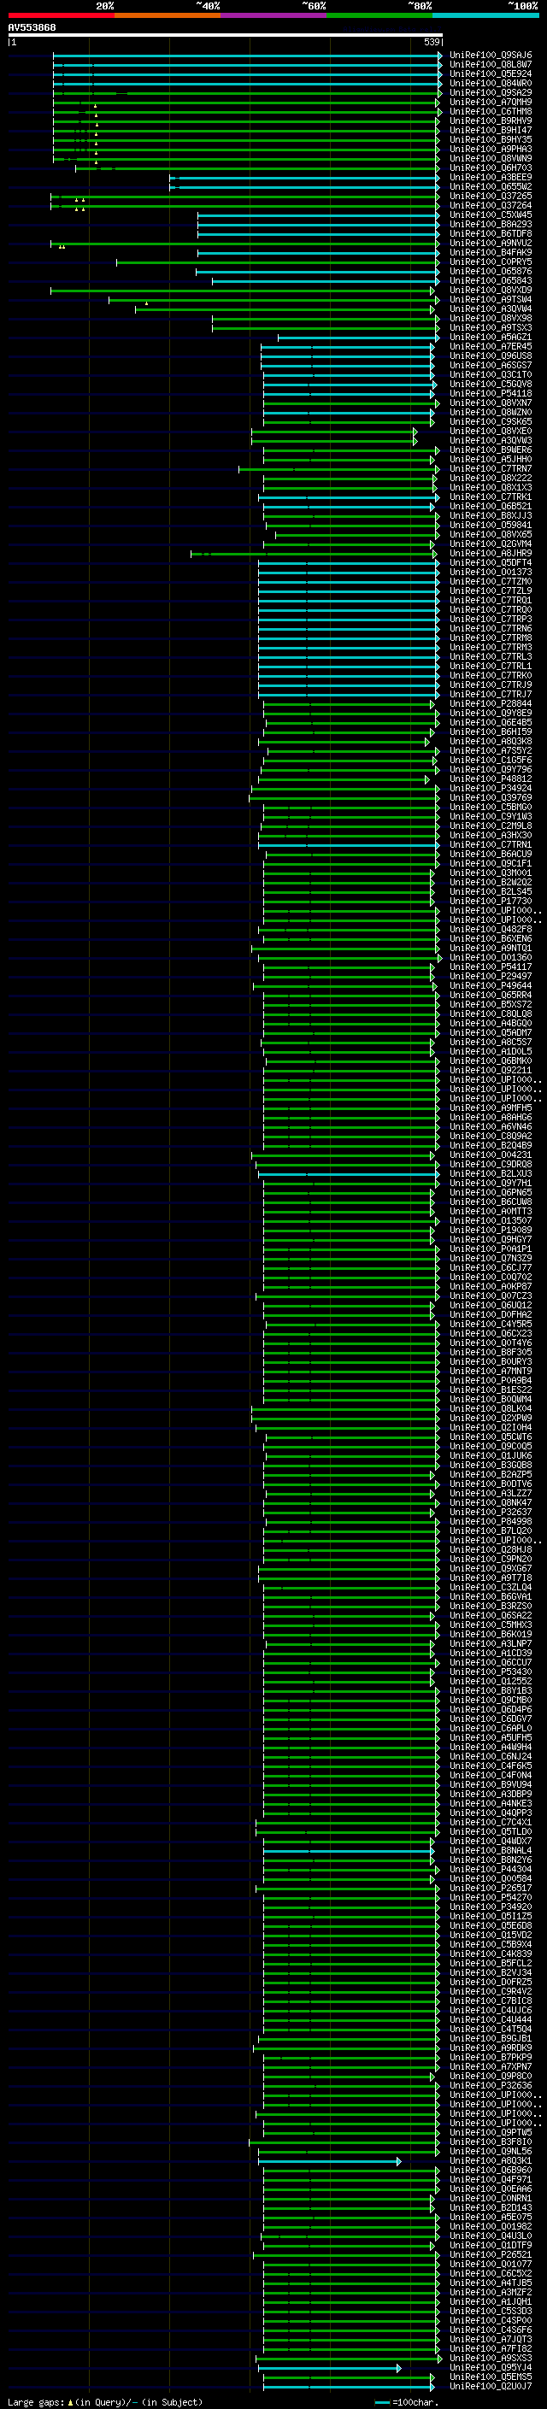Click the green ~80% identity color swatch

(x=379, y=16)
